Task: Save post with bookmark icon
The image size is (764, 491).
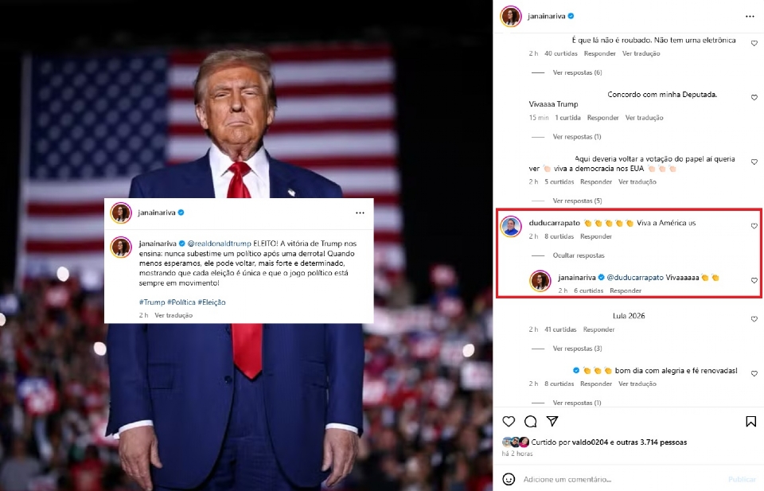Action: [750, 421]
